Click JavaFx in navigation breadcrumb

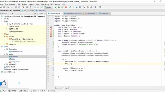tap(31, 10)
